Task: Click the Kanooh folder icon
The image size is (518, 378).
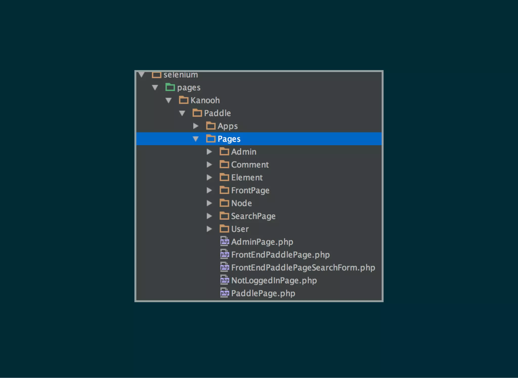Action: (184, 100)
